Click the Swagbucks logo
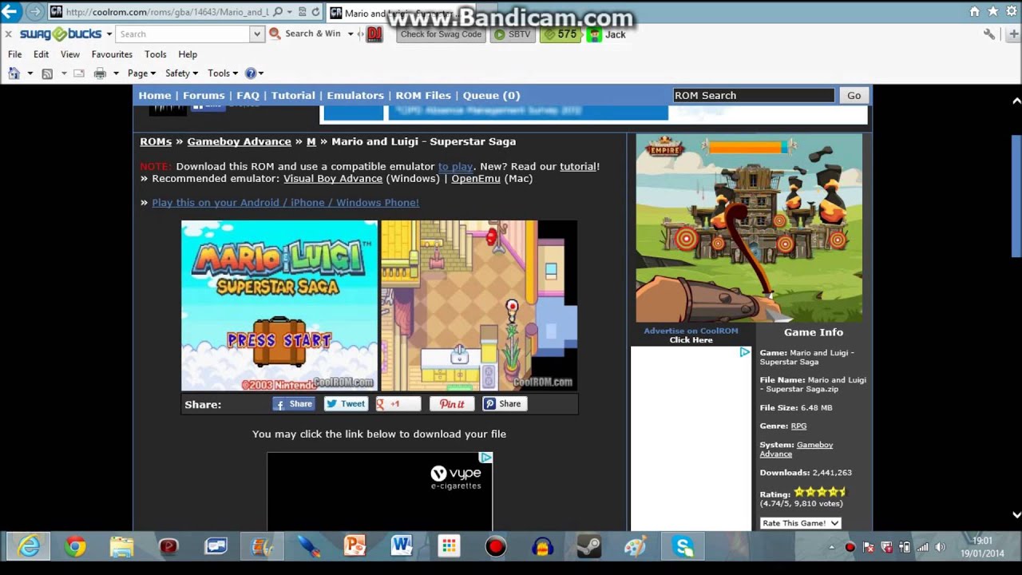This screenshot has width=1022, height=575. tap(61, 34)
